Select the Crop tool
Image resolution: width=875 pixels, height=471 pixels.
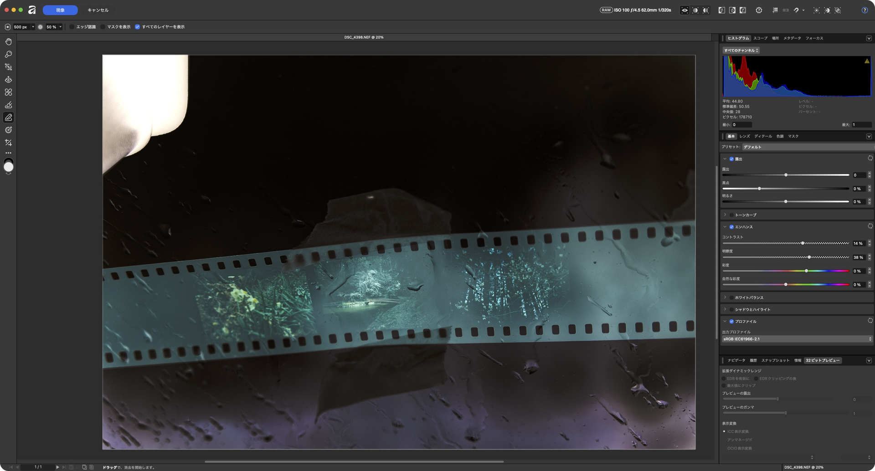click(8, 143)
